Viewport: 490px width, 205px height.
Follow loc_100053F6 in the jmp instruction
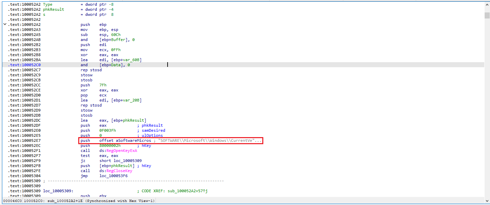tap(113, 176)
